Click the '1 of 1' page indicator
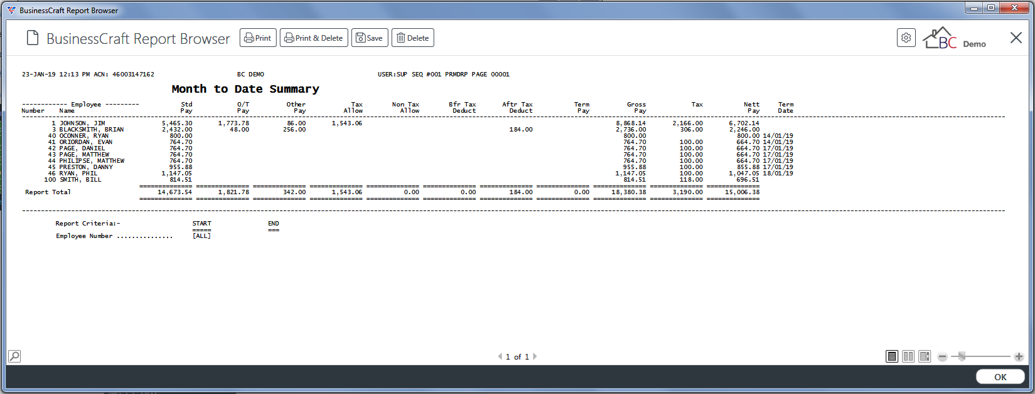The image size is (1035, 394). click(x=517, y=356)
